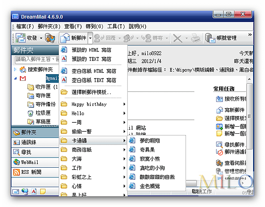Open the 垃圾匣 trash folder

tap(39, 113)
